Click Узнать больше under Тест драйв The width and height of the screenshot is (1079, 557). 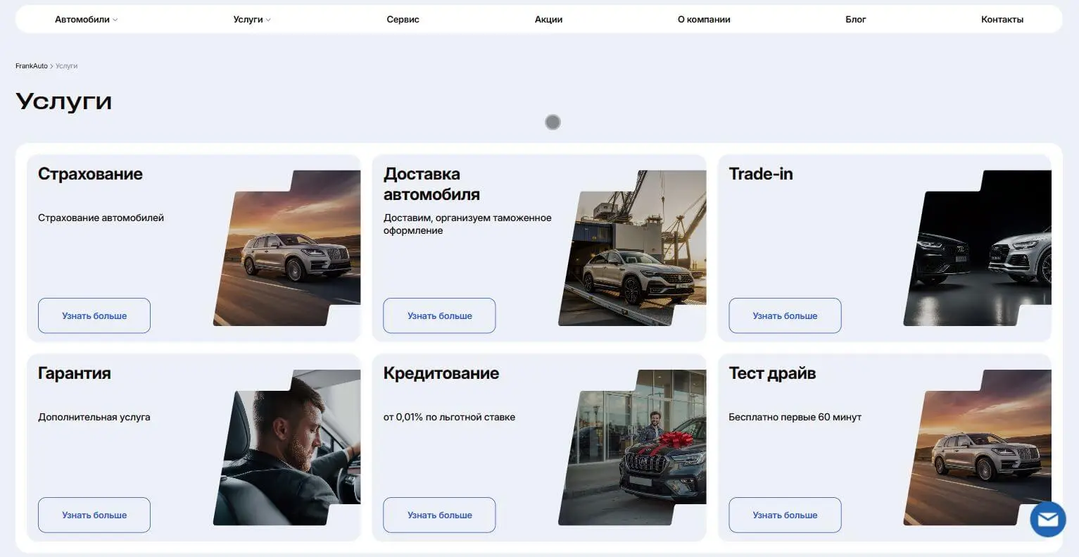click(785, 515)
